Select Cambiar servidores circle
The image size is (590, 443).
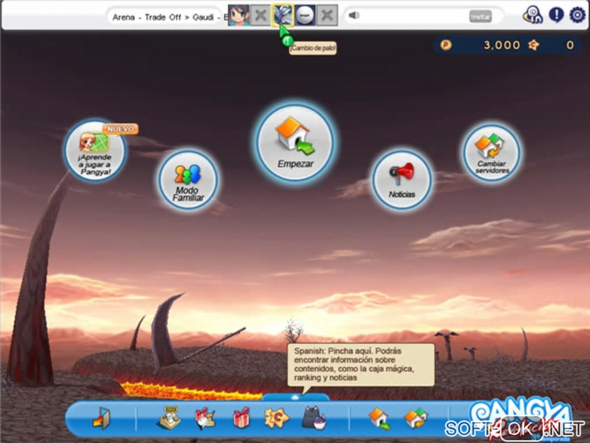point(492,153)
